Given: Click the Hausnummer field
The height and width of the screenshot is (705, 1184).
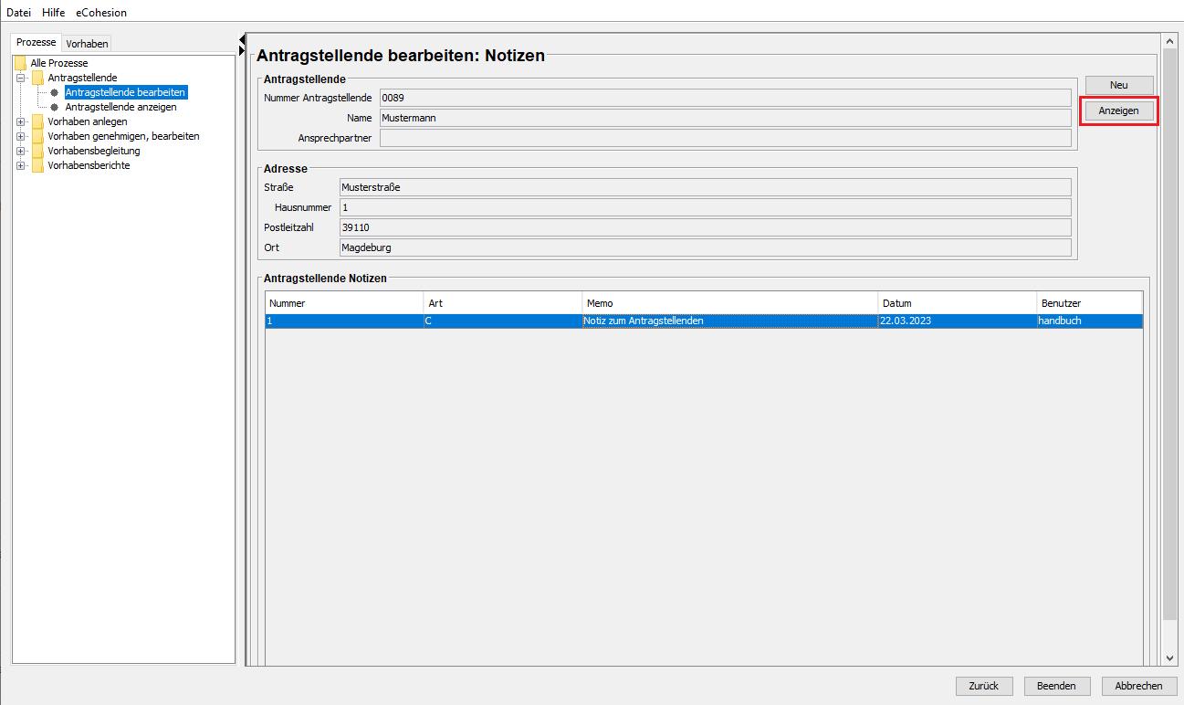Looking at the screenshot, I should (x=705, y=207).
